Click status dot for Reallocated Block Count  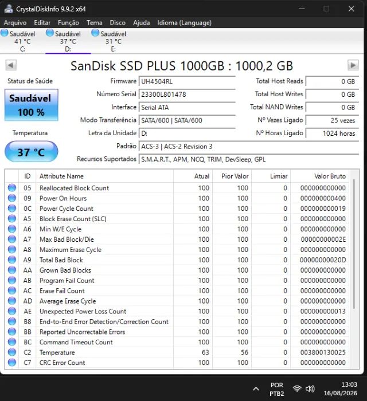pos(12,188)
